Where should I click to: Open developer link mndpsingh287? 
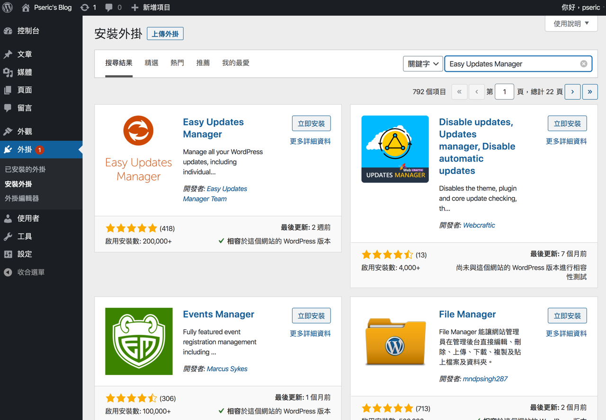[x=485, y=379]
